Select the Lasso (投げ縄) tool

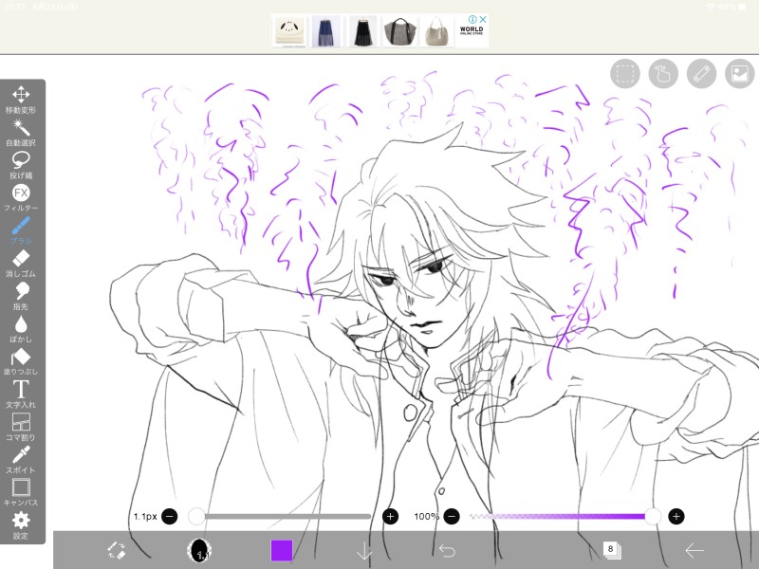[21, 165]
